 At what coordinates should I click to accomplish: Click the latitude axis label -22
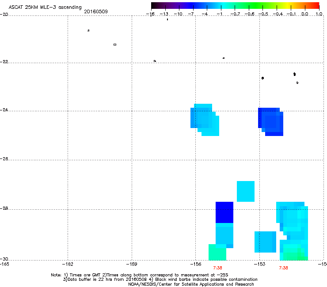pyautogui.click(x=4, y=62)
